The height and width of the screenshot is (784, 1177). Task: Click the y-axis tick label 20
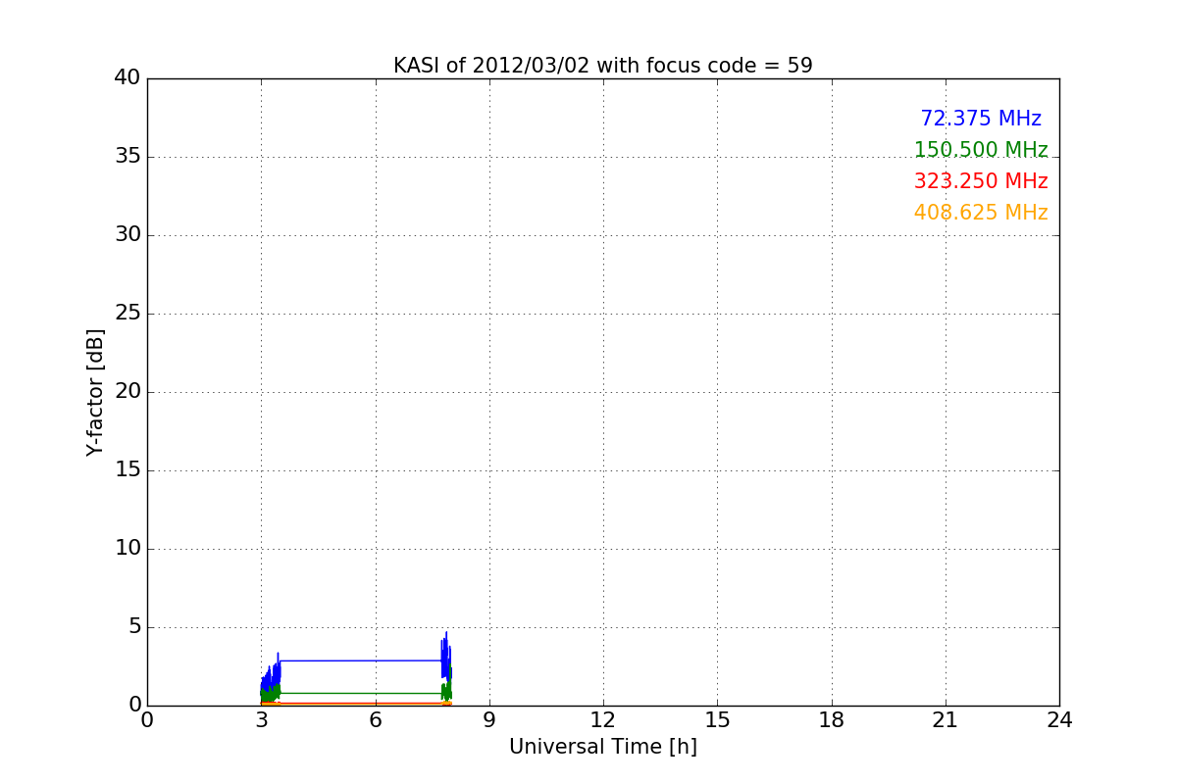(x=128, y=392)
